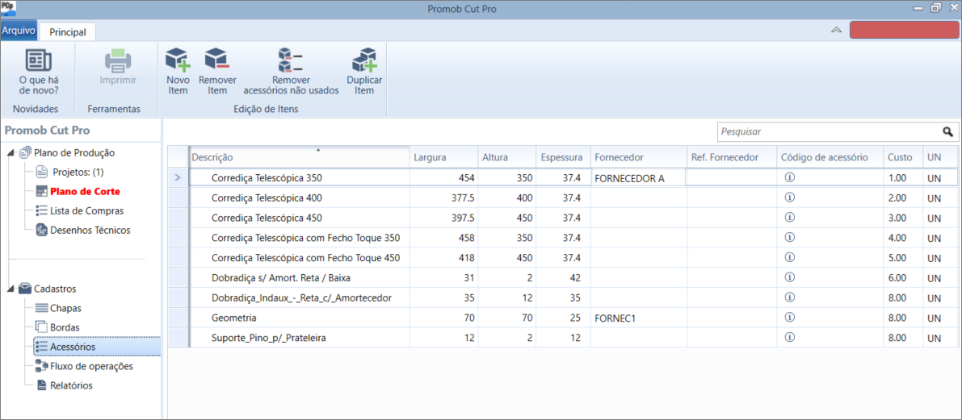962x420 pixels.
Task: Sort by the Ref. Fornecedor column header
Action: tap(732, 157)
